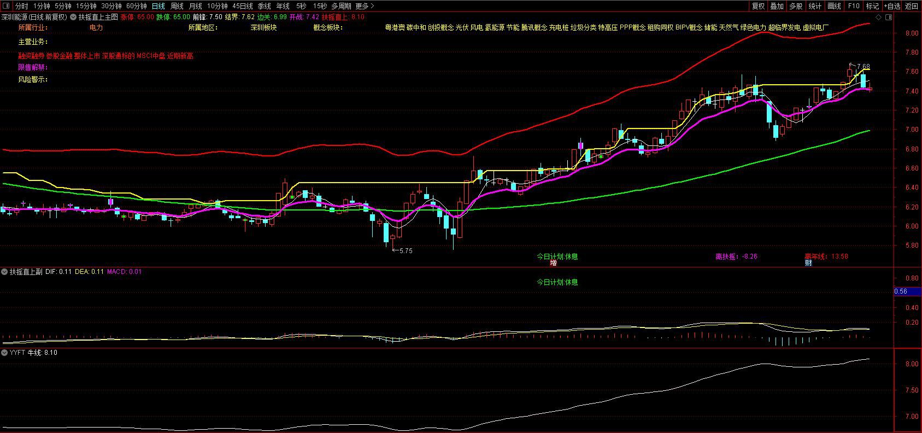Click the MACD: 0.01 readout

point(124,271)
